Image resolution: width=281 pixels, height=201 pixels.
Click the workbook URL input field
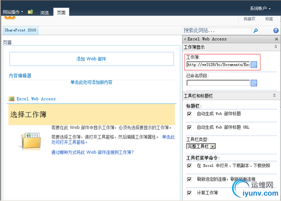click(218, 65)
